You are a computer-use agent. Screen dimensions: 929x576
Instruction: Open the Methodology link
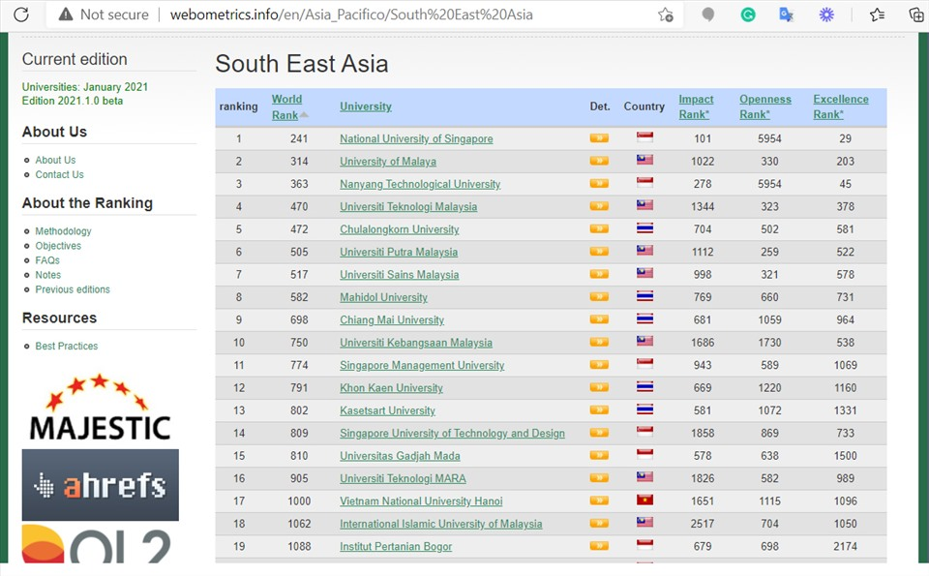click(63, 231)
